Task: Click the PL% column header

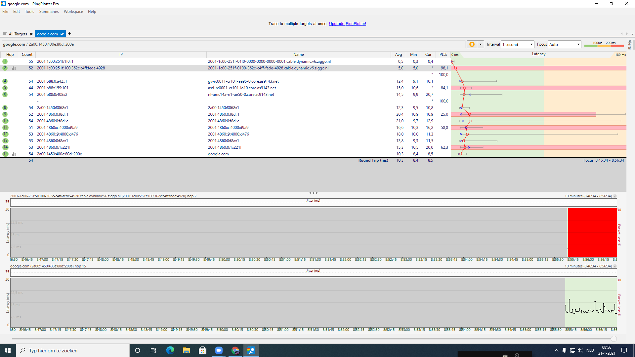Action: click(x=443, y=55)
